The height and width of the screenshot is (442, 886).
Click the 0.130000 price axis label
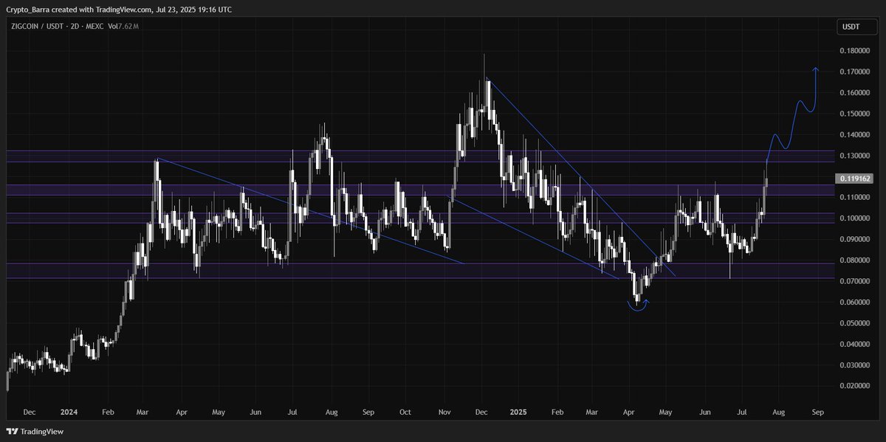(855, 156)
